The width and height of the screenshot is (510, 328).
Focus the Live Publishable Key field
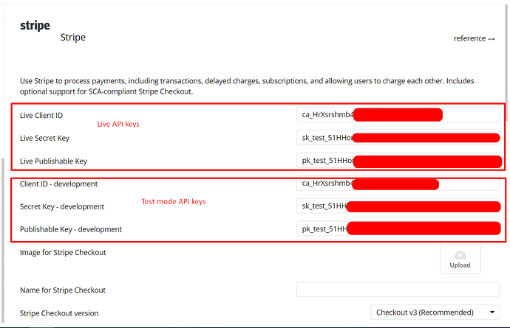click(x=398, y=160)
